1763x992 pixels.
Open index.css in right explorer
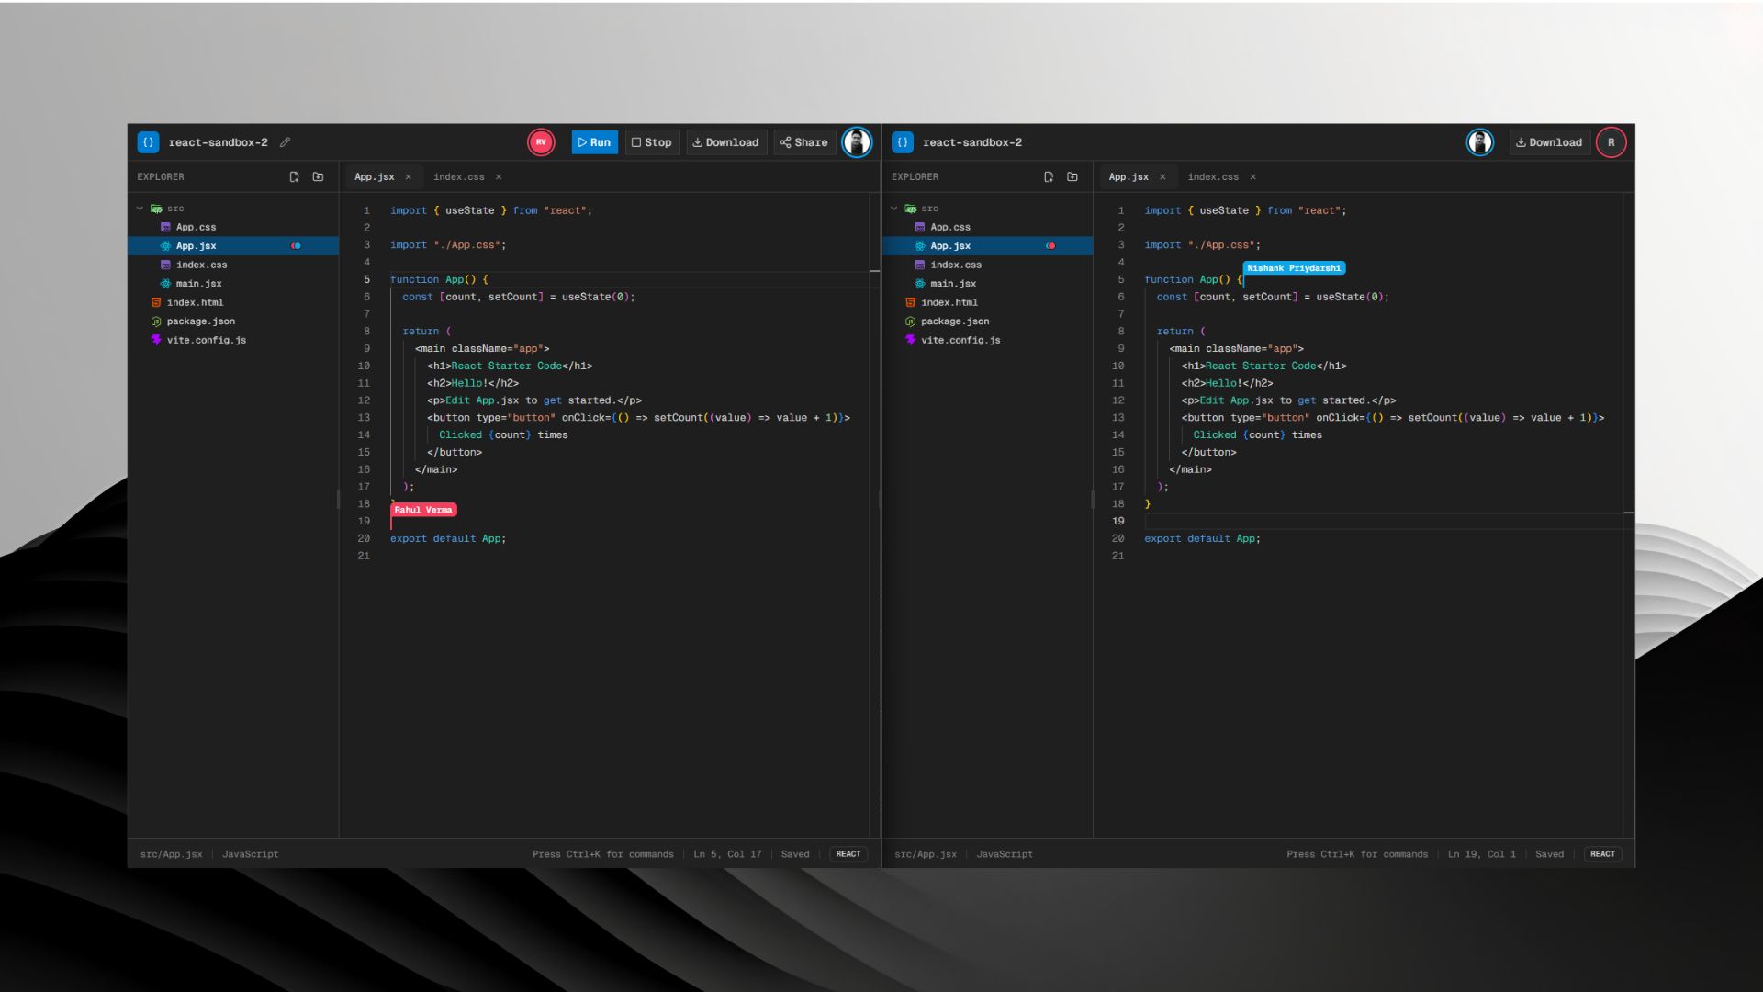pyautogui.click(x=987, y=265)
